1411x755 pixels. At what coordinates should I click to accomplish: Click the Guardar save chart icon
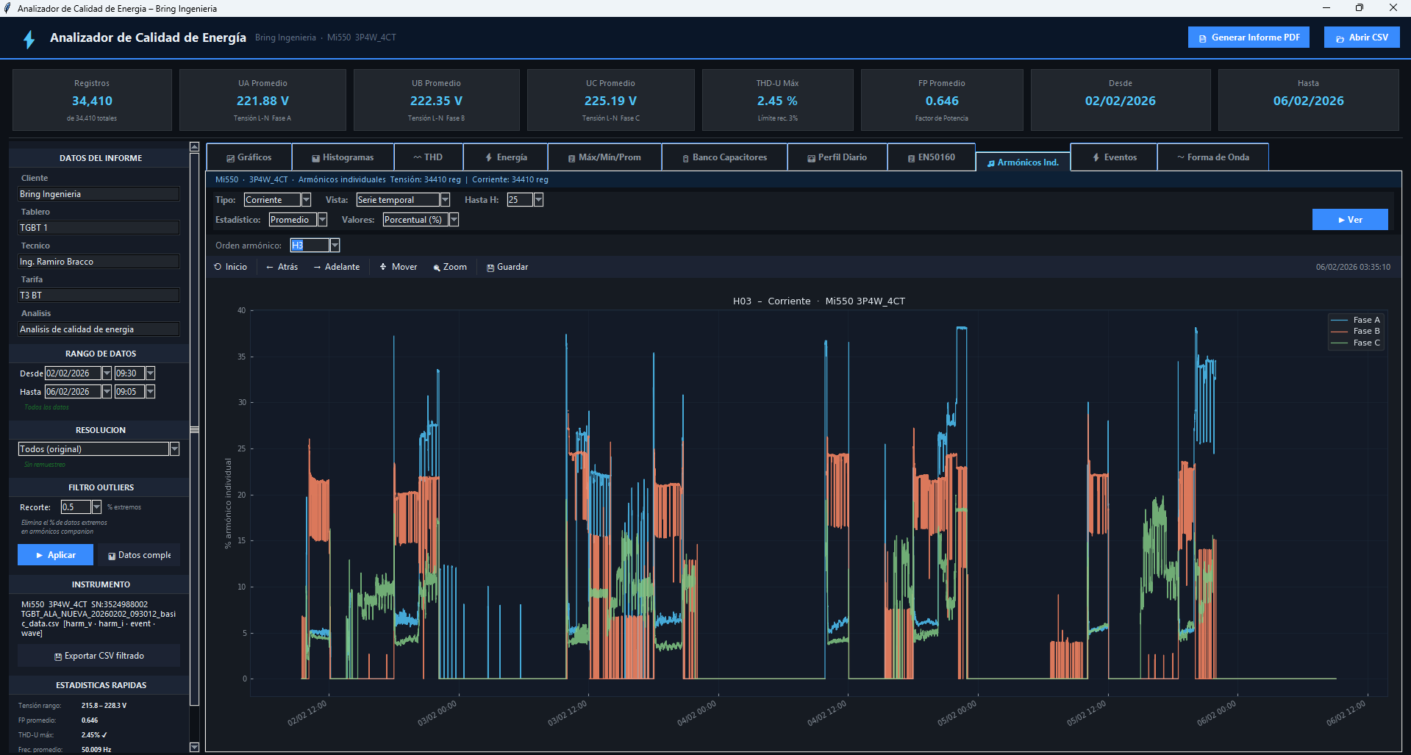coord(507,267)
